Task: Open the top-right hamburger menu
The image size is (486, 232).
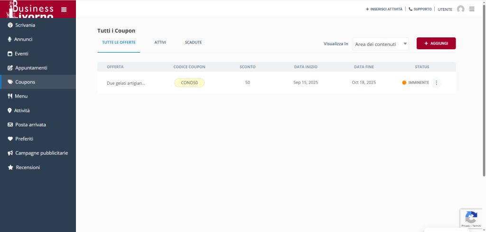Action: 472,9
